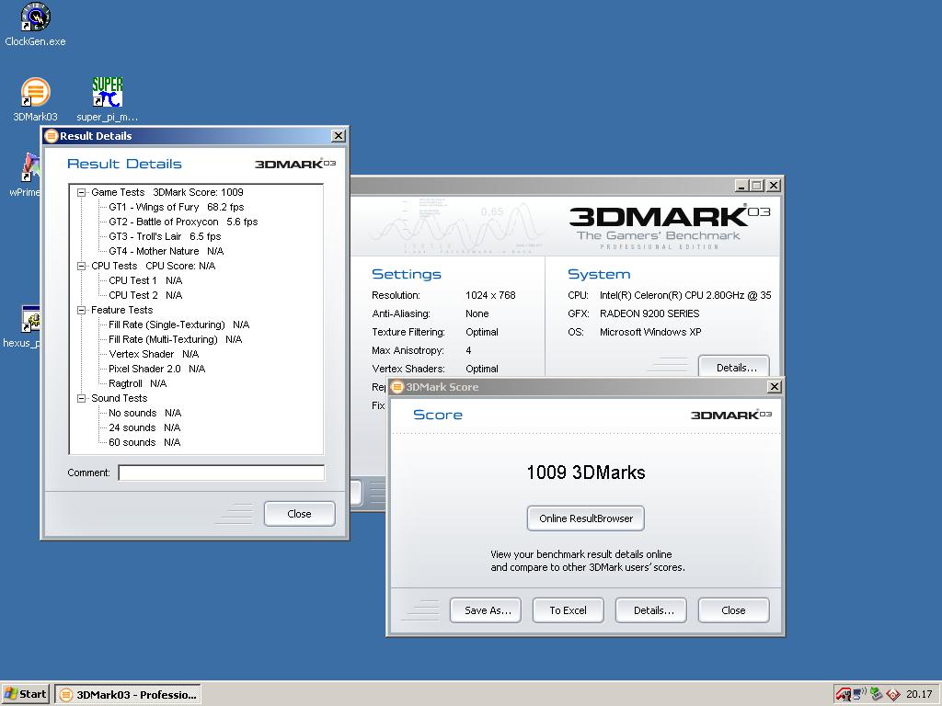Select CPU Test 2 row

(144, 295)
